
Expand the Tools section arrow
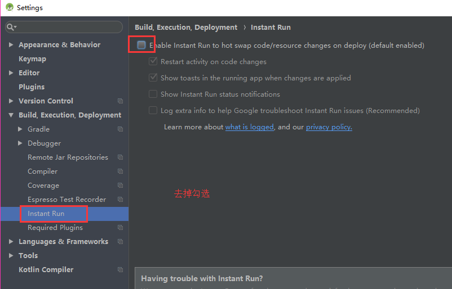[x=11, y=256]
